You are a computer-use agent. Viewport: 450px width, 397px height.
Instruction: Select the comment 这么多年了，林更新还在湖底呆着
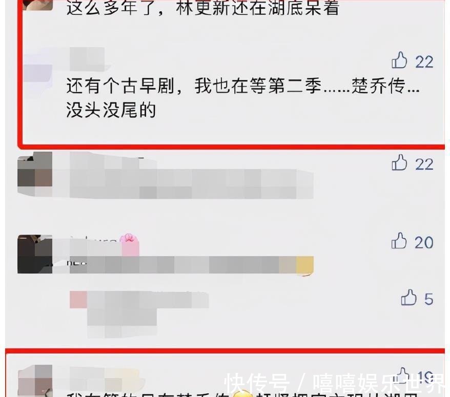point(203,7)
